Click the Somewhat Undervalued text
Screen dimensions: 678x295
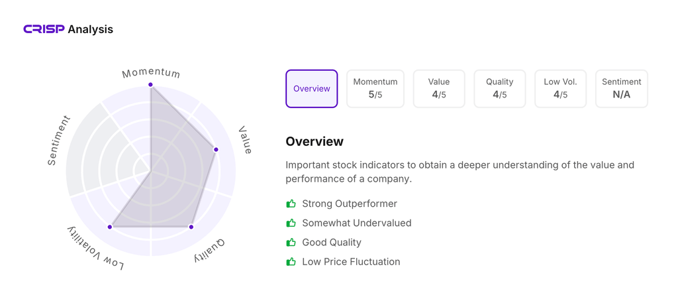[357, 223]
